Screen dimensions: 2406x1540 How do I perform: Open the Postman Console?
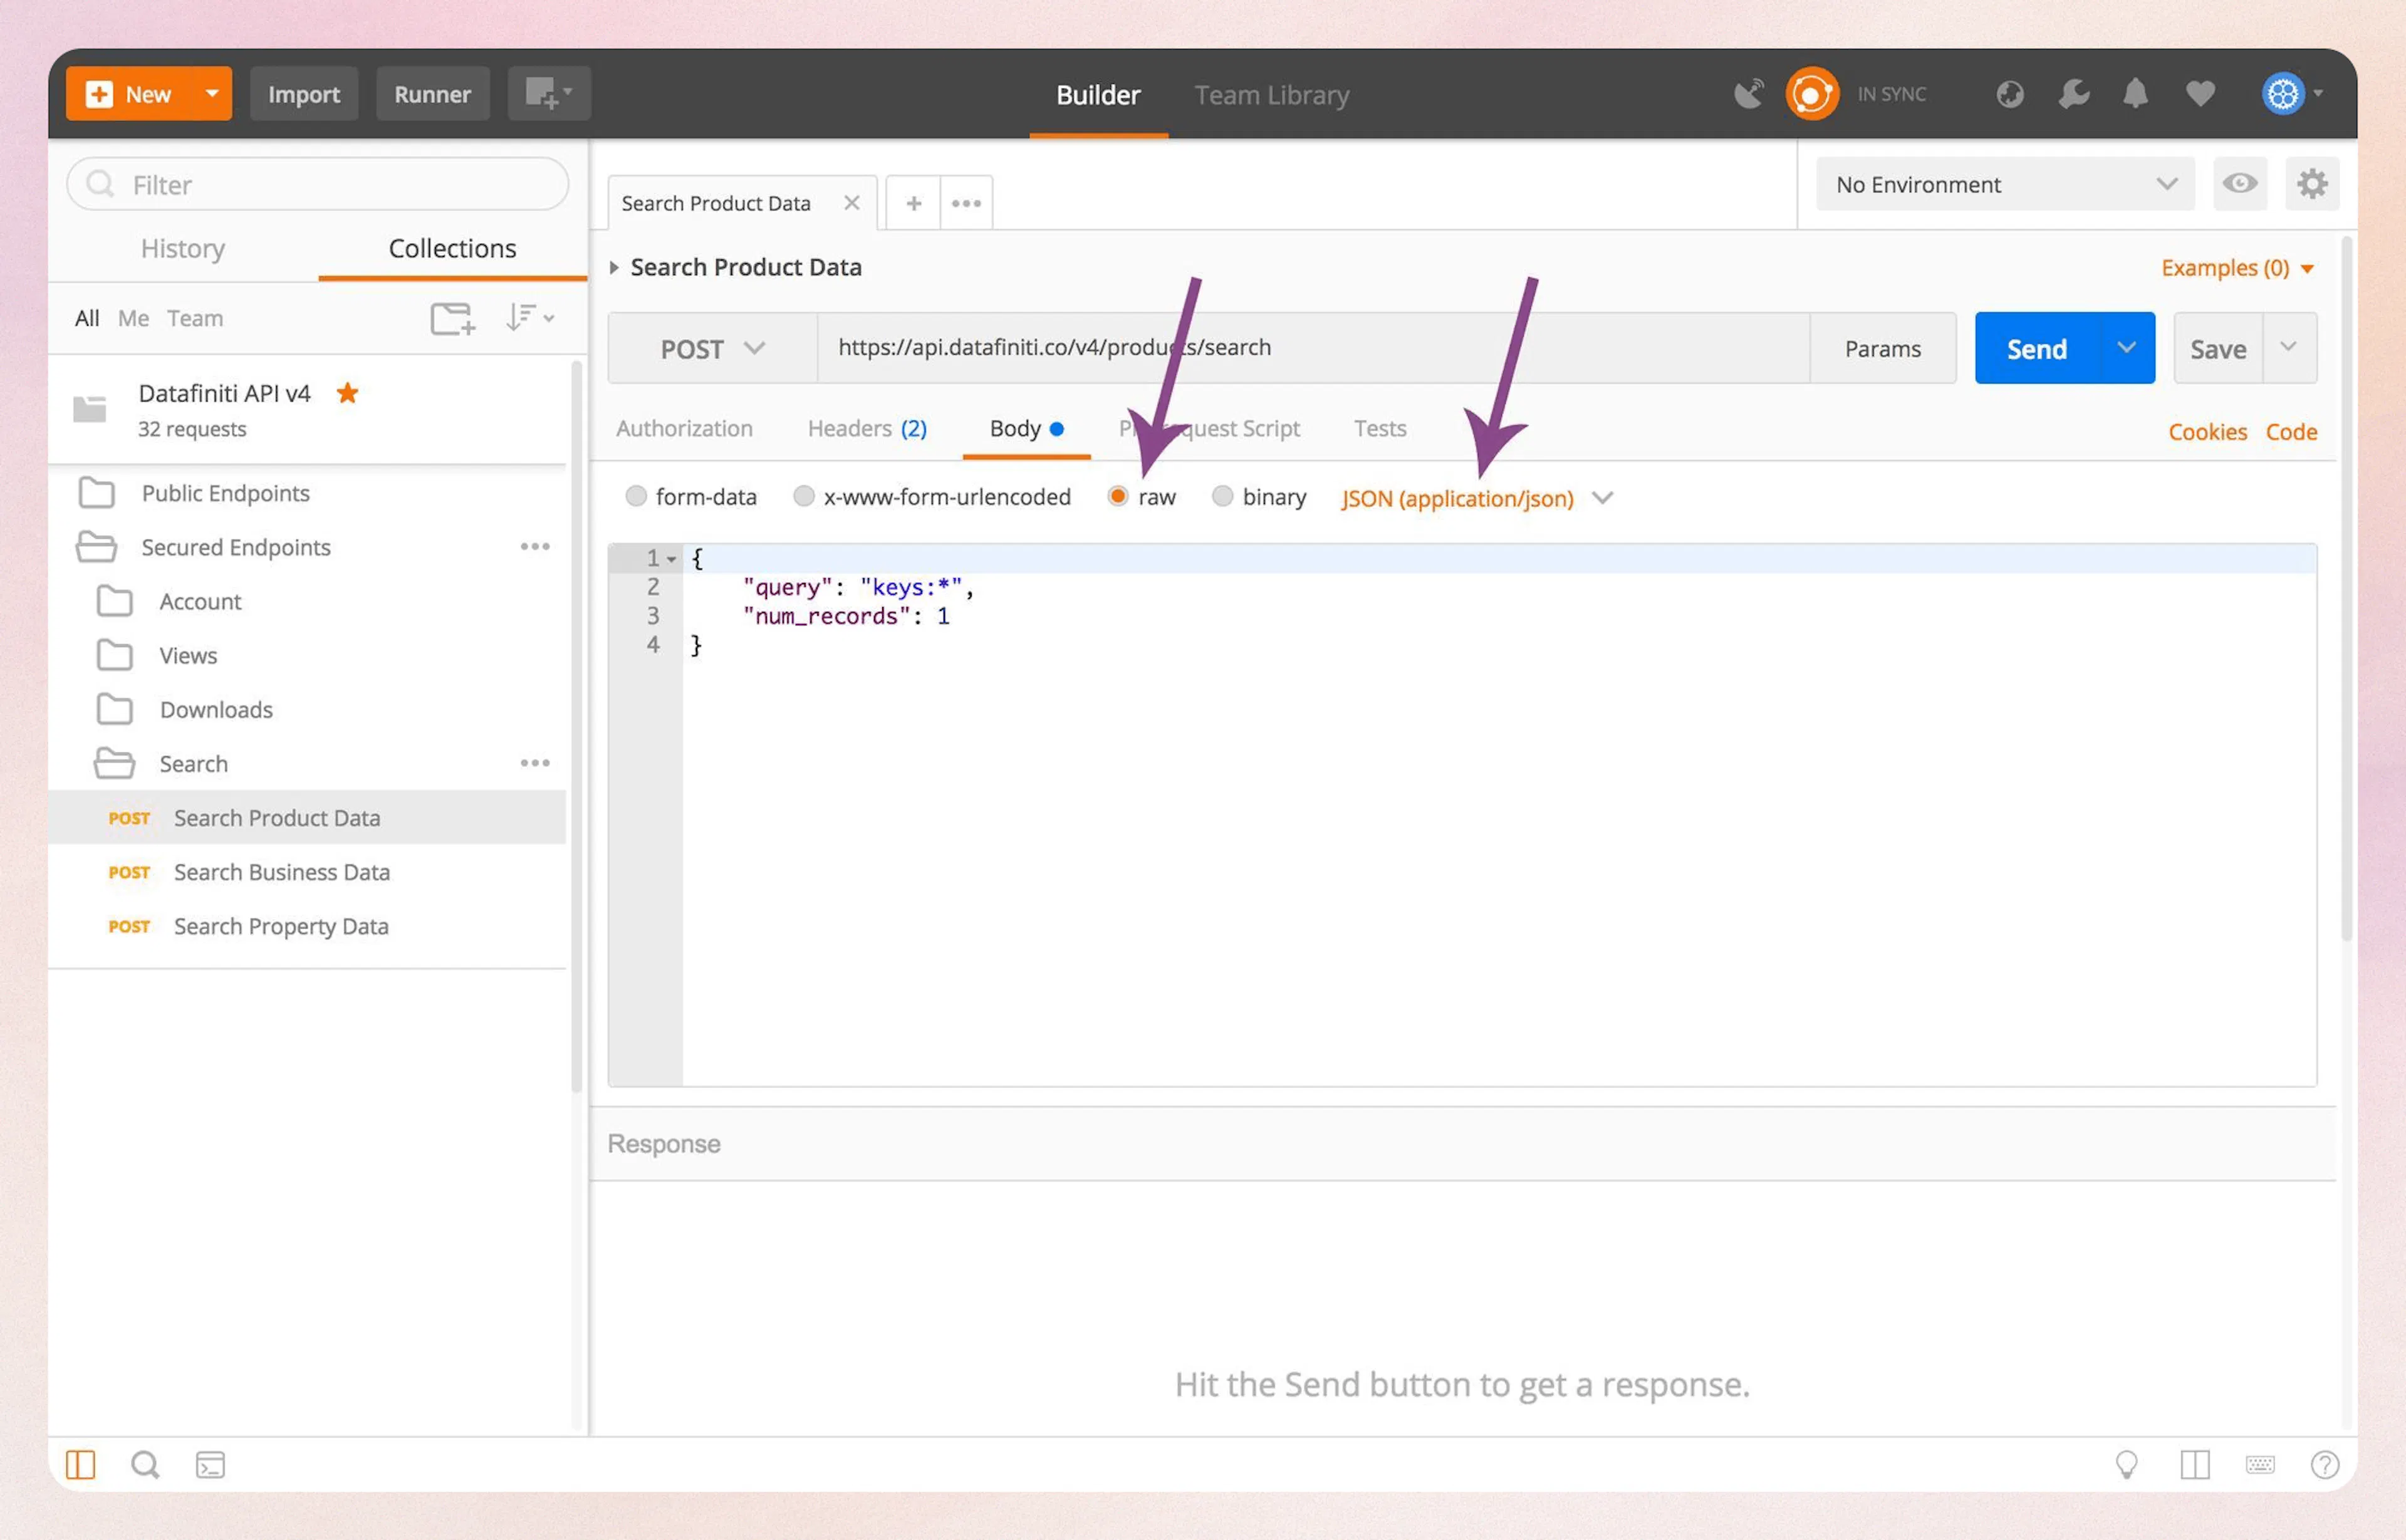click(210, 1464)
